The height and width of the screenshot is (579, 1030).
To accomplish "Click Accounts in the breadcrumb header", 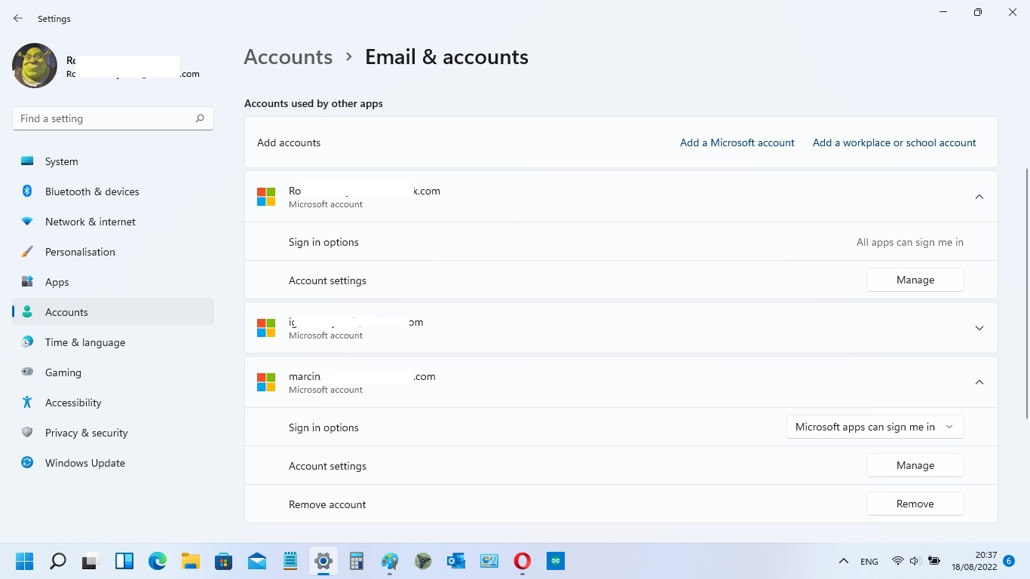I will tap(288, 57).
